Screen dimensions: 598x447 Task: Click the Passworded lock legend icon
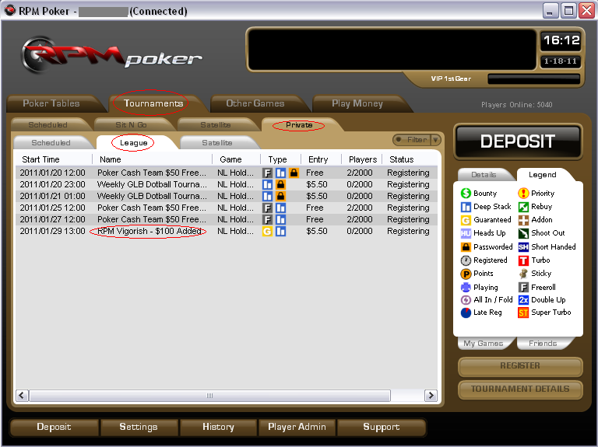466,246
